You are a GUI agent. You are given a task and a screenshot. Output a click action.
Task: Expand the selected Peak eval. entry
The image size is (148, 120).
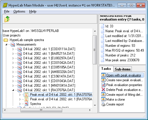(20, 95)
